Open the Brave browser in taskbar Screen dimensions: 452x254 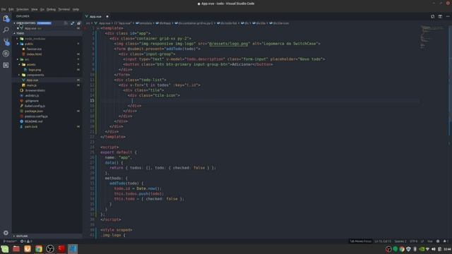pos(28,249)
